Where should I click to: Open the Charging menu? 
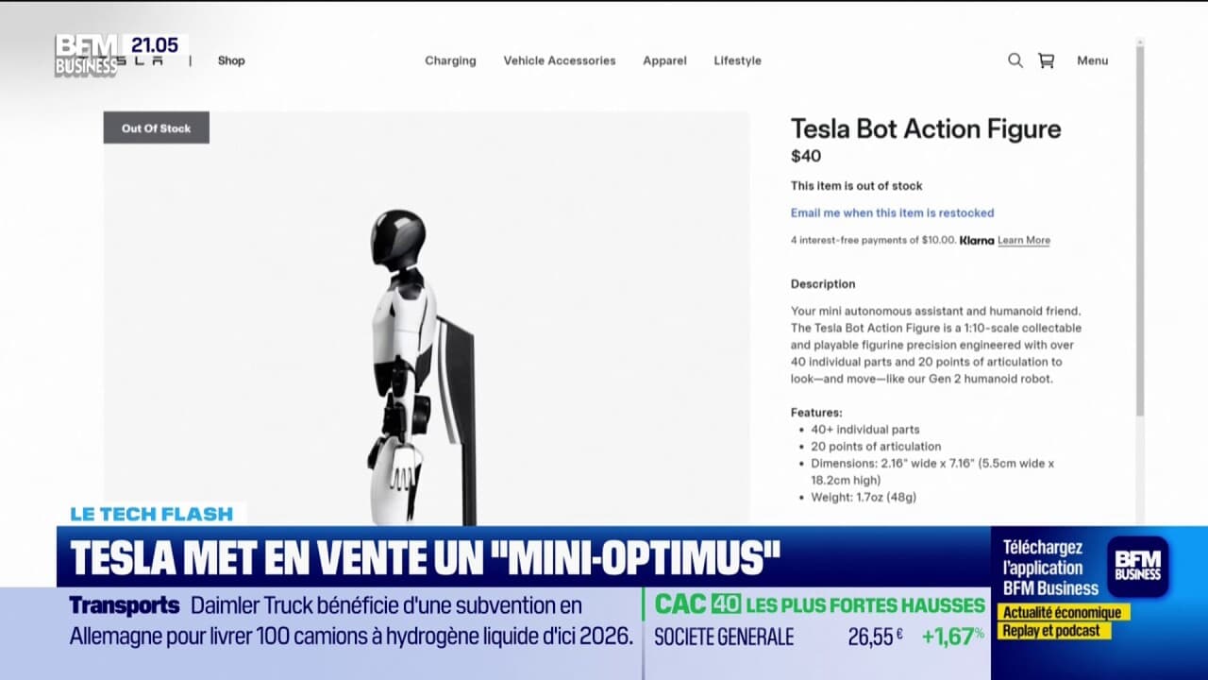[450, 60]
